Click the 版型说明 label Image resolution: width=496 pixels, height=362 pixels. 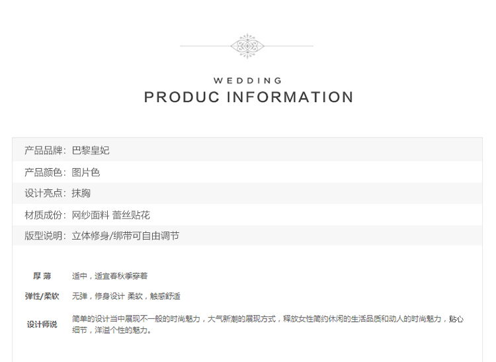coord(45,236)
